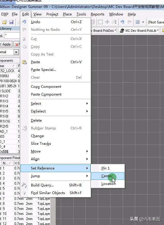Click the blue undo arrow in the toolbar
Image resolution: width=164 pixels, height=225 pixels.
122,22
